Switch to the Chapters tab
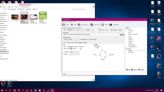The width and height of the screenshot is (164, 92). [x=85, y=43]
